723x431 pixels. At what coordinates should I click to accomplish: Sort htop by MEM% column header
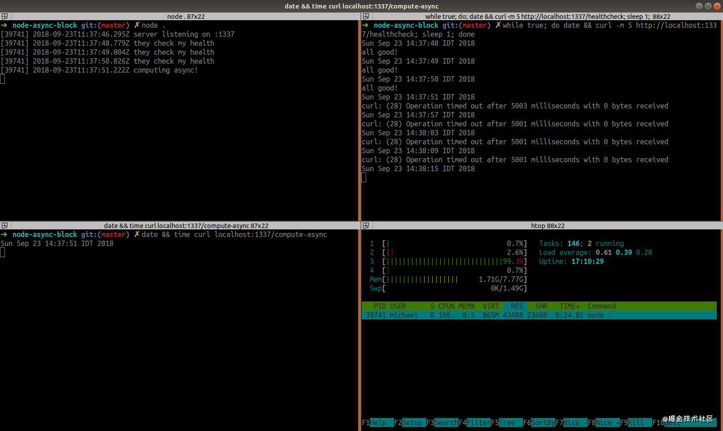coord(467,306)
